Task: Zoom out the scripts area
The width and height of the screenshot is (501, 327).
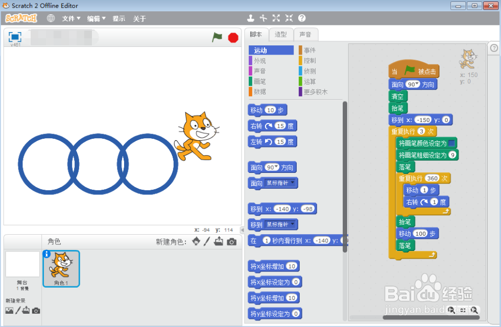Action: click(x=451, y=310)
